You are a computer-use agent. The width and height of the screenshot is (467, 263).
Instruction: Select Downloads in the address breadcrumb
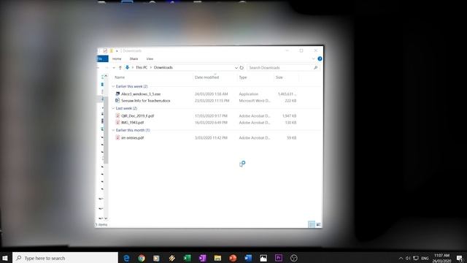tap(163, 67)
